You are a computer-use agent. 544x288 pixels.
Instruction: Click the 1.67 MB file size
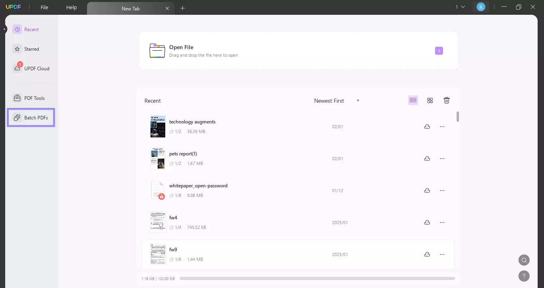click(195, 163)
